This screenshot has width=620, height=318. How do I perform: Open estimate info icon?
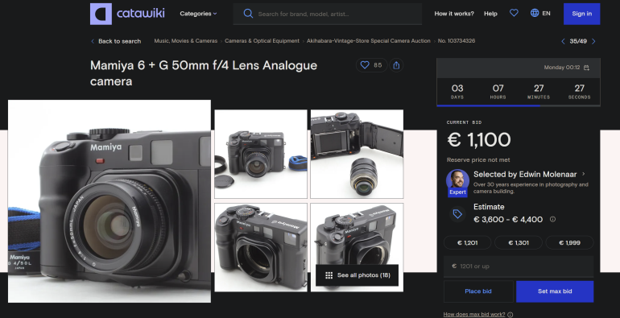553,219
